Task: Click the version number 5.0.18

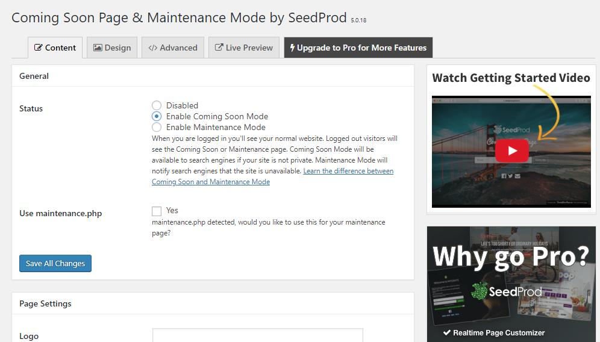Action: (358, 20)
